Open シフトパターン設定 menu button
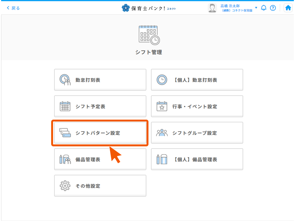295x221 pixels. [100, 133]
